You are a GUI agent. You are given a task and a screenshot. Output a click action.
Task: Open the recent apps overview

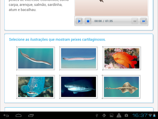tap(31, 115)
